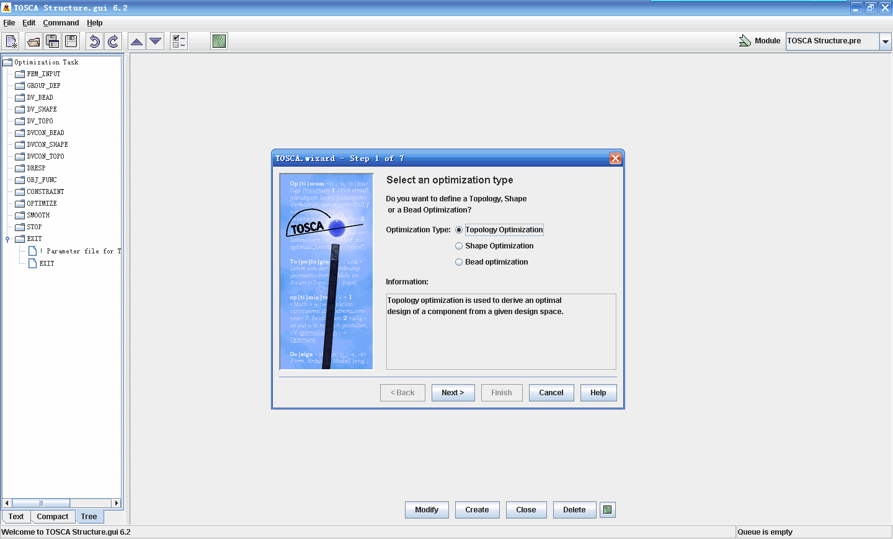Image resolution: width=893 pixels, height=539 pixels.
Task: Click the Modify button
Action: (x=427, y=510)
